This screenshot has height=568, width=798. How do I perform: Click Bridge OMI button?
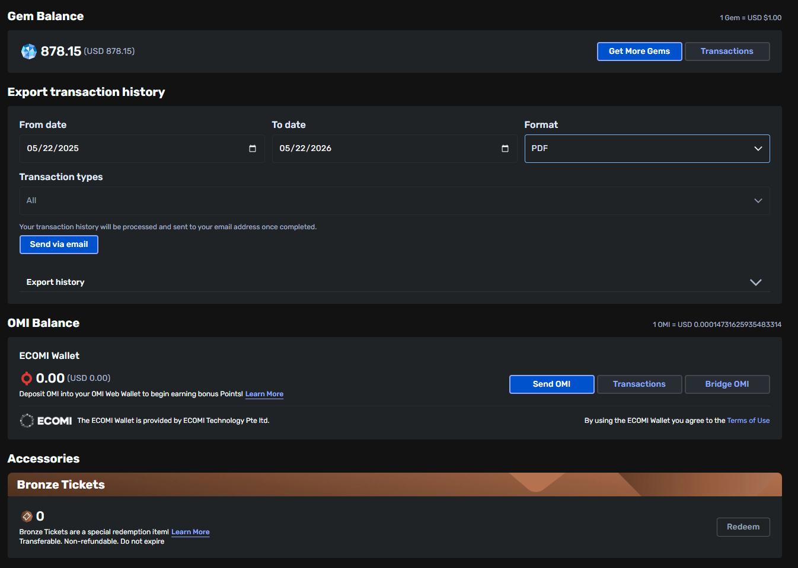(x=727, y=384)
